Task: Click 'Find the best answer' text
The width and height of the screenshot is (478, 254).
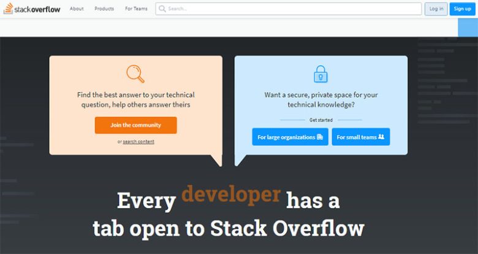Action: tap(135, 99)
